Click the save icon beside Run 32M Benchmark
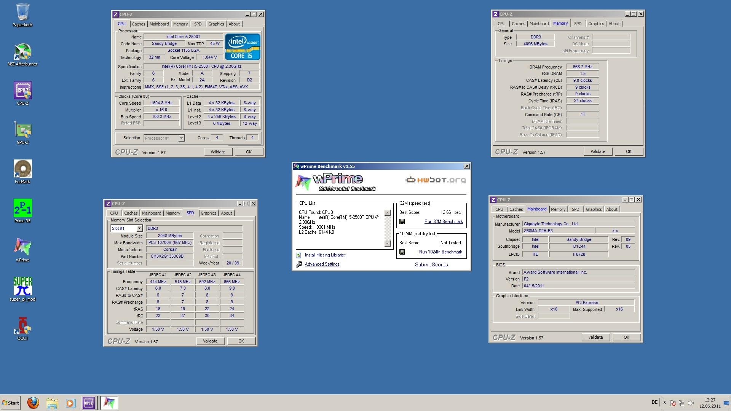This screenshot has height=411, width=731. [x=402, y=221]
